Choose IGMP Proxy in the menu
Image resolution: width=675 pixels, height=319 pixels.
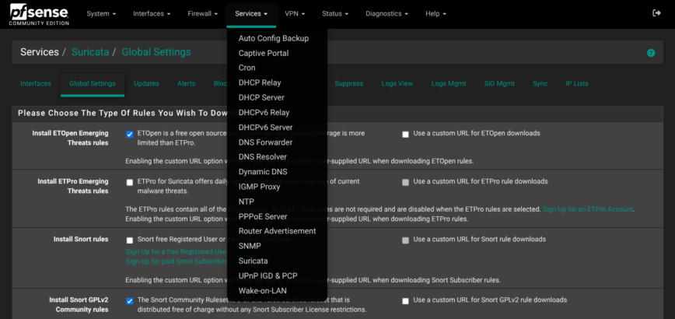click(x=259, y=187)
